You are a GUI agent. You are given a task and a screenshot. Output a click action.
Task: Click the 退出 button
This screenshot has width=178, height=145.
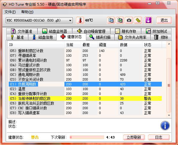(164, 20)
